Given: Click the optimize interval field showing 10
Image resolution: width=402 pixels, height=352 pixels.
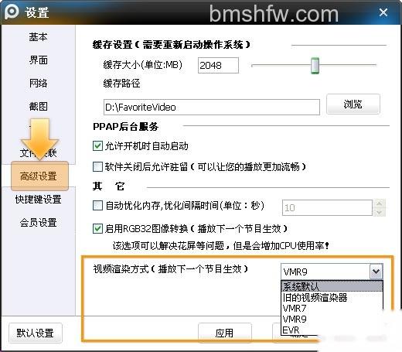Looking at the screenshot, I should pyautogui.click(x=327, y=207).
